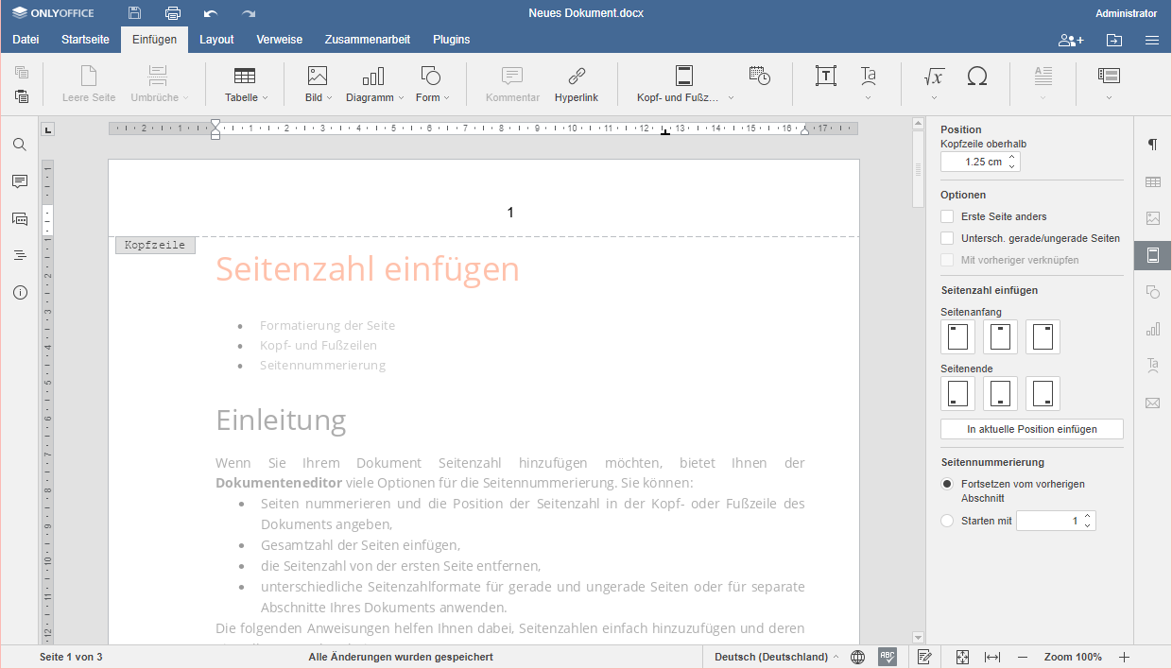
Task: Open file location icon
Action: coord(1114,40)
